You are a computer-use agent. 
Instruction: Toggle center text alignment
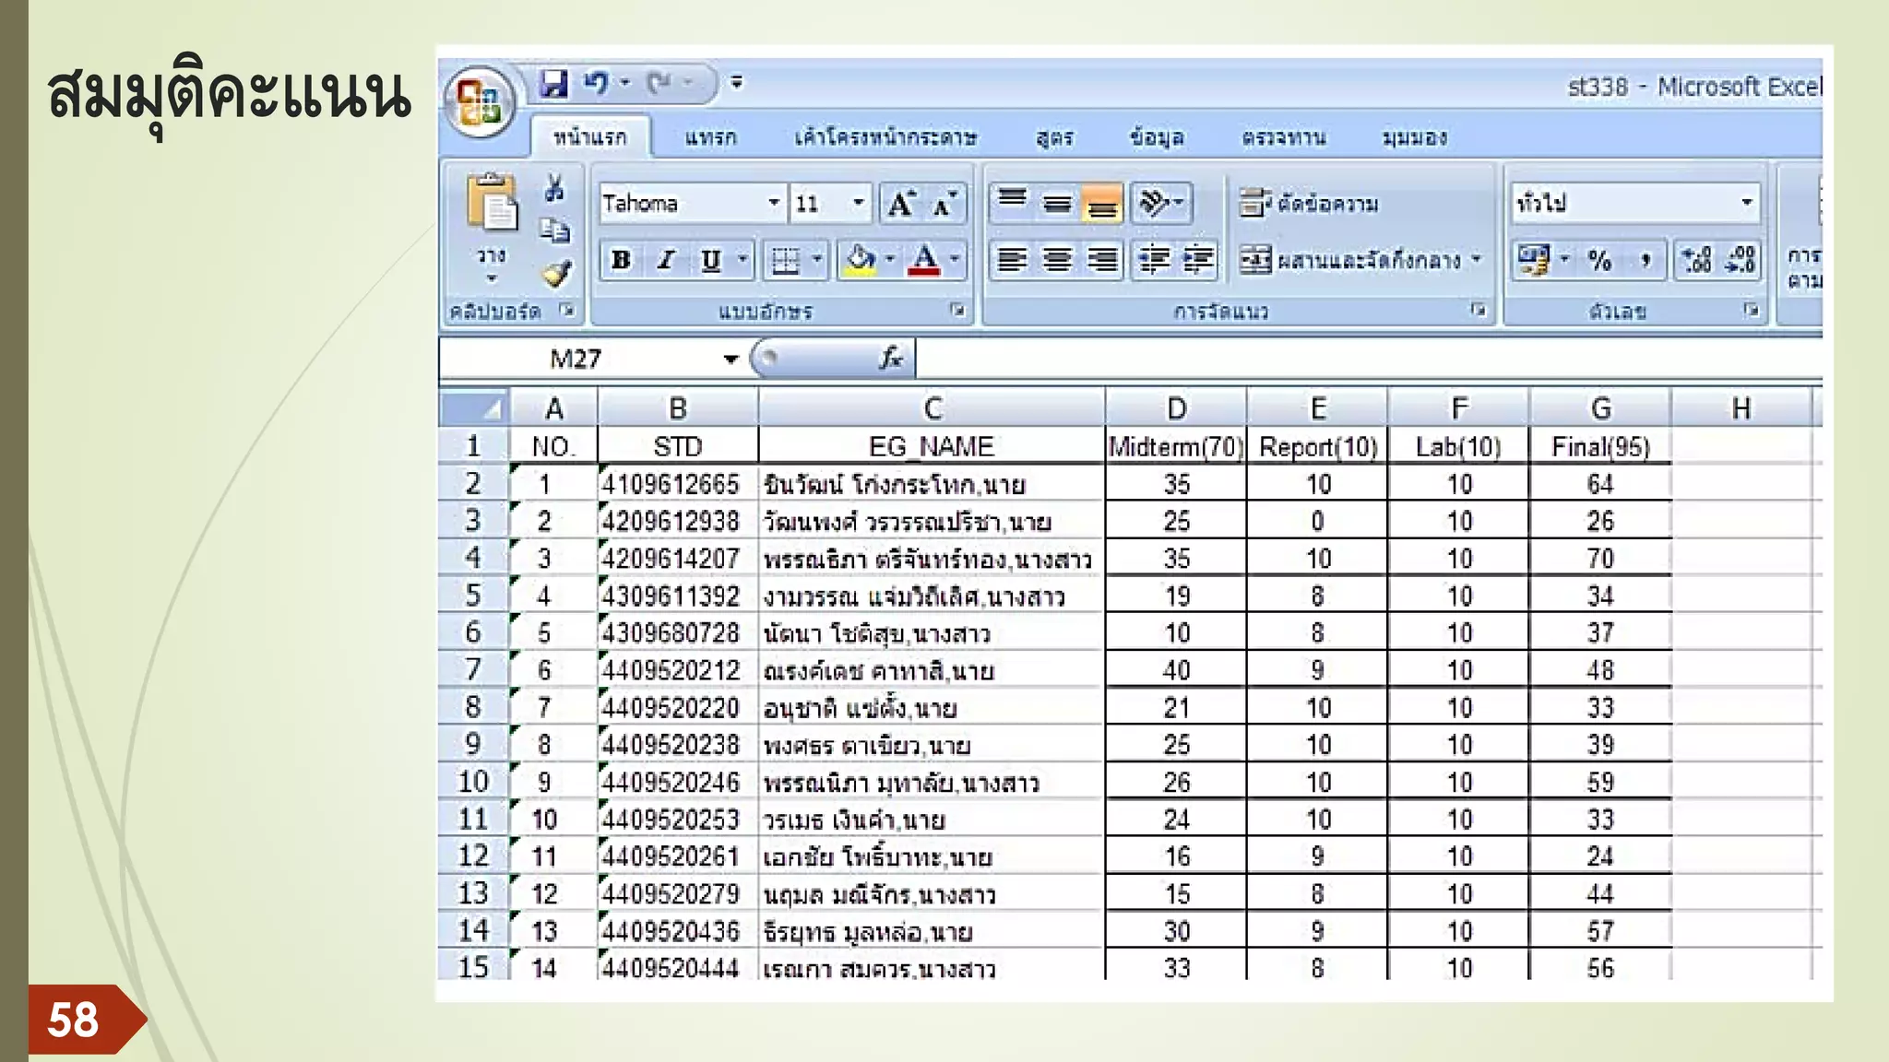(1057, 261)
